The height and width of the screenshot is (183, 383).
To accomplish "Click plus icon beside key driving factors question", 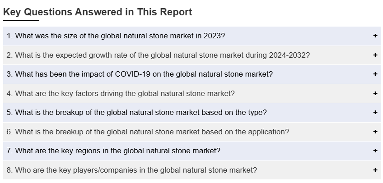I will point(375,94).
